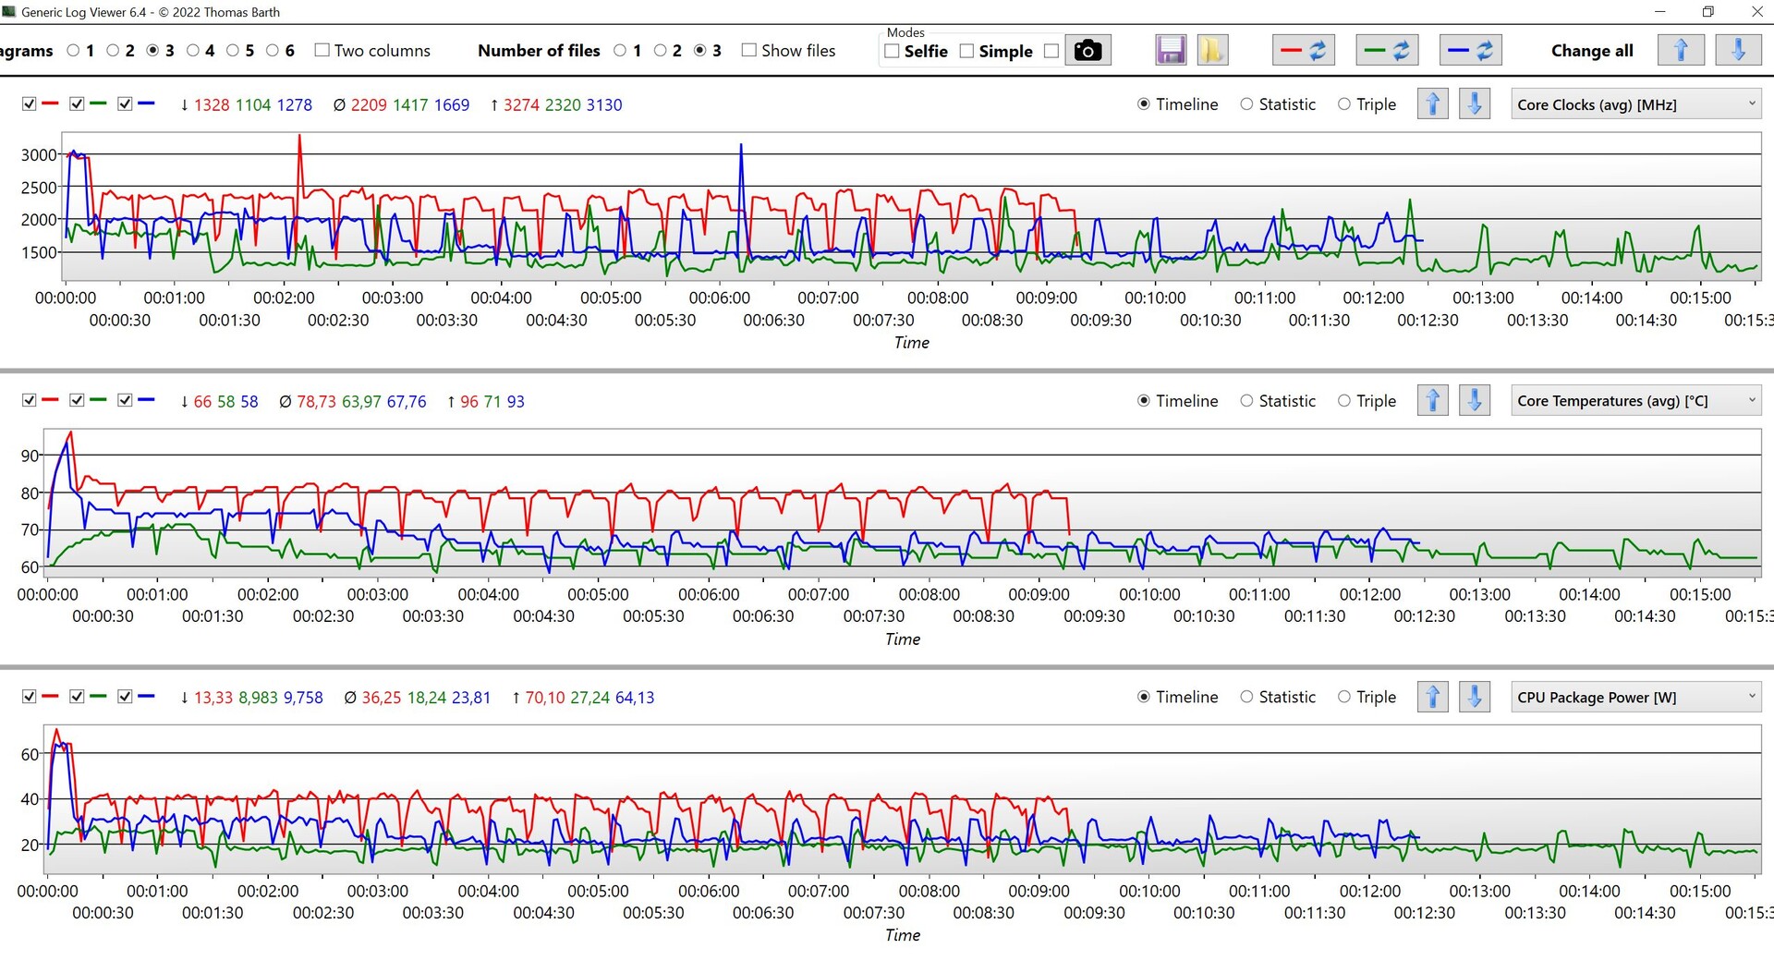Screen dimensions: 1774x961
Task: Uncheck the red series in Core Temperatures
Action: click(x=30, y=401)
